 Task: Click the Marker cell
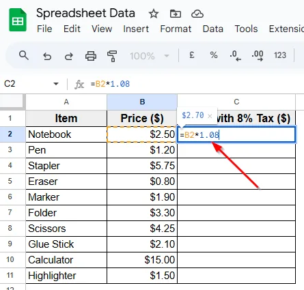(x=66, y=197)
